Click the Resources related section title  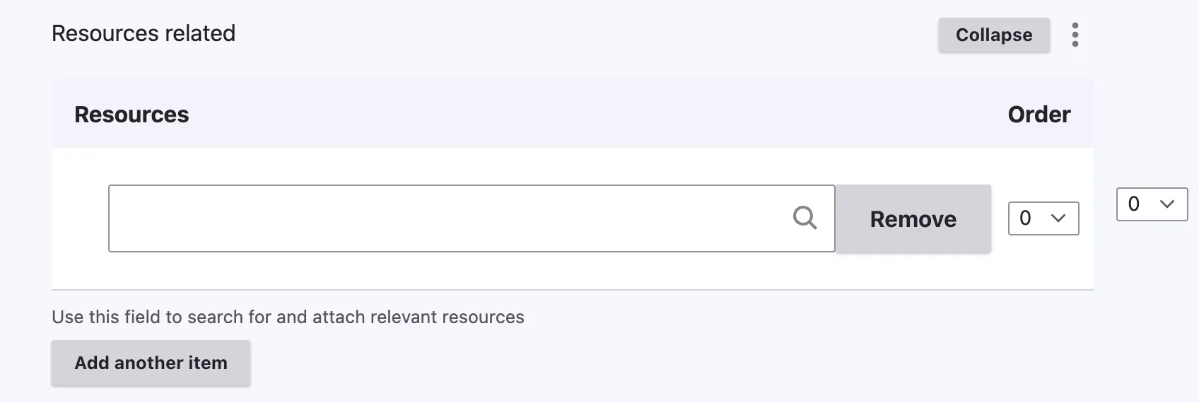(144, 33)
